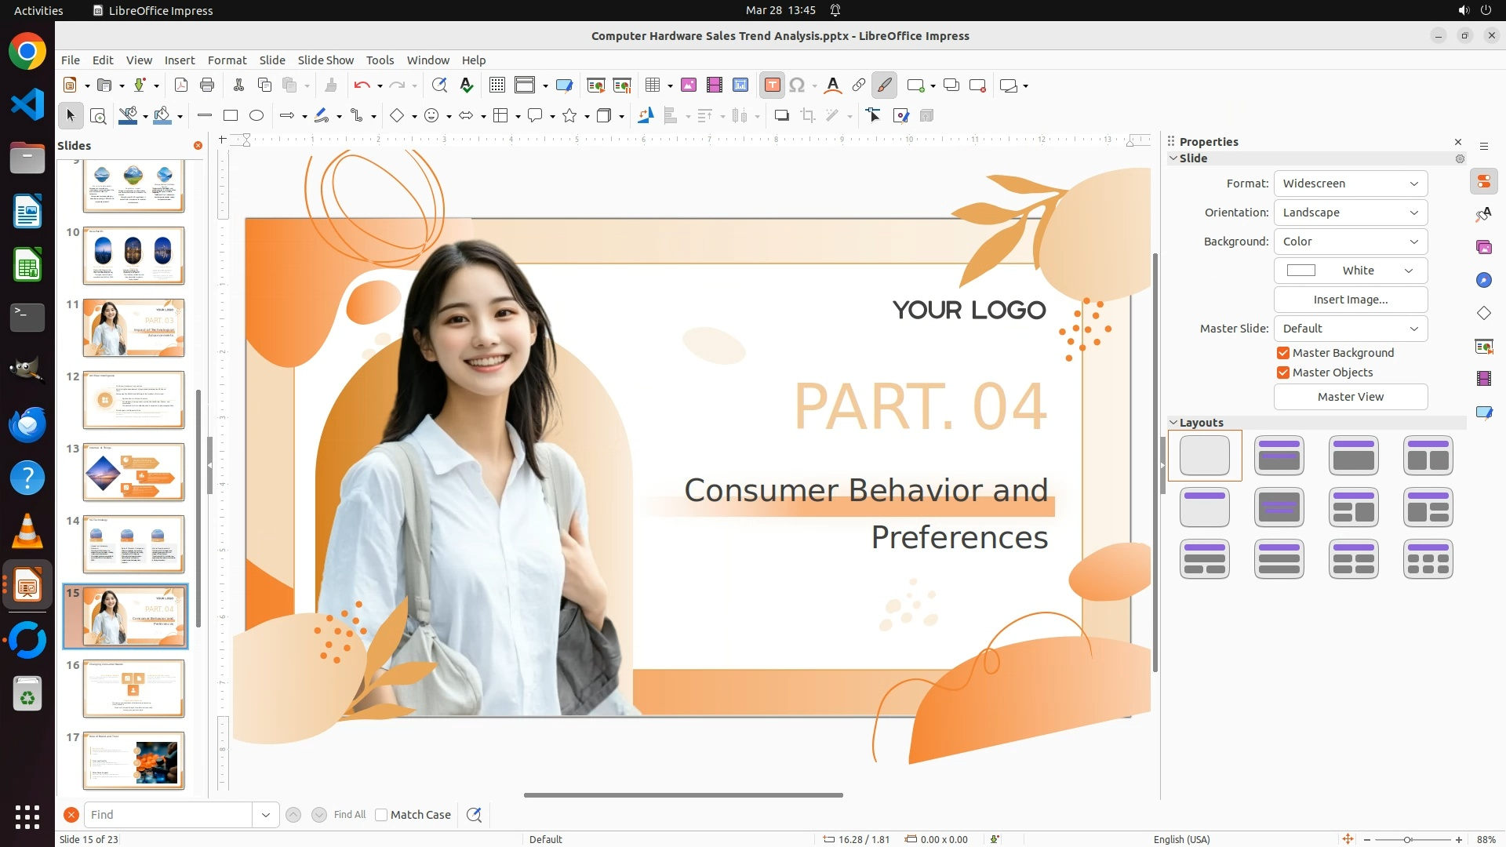Select the Ellipse drawing tool
Image resolution: width=1506 pixels, height=847 pixels.
point(256,116)
